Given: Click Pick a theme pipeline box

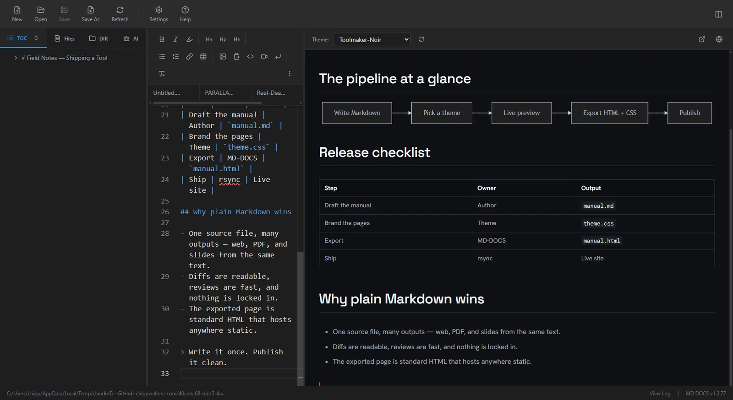Looking at the screenshot, I should tap(442, 113).
